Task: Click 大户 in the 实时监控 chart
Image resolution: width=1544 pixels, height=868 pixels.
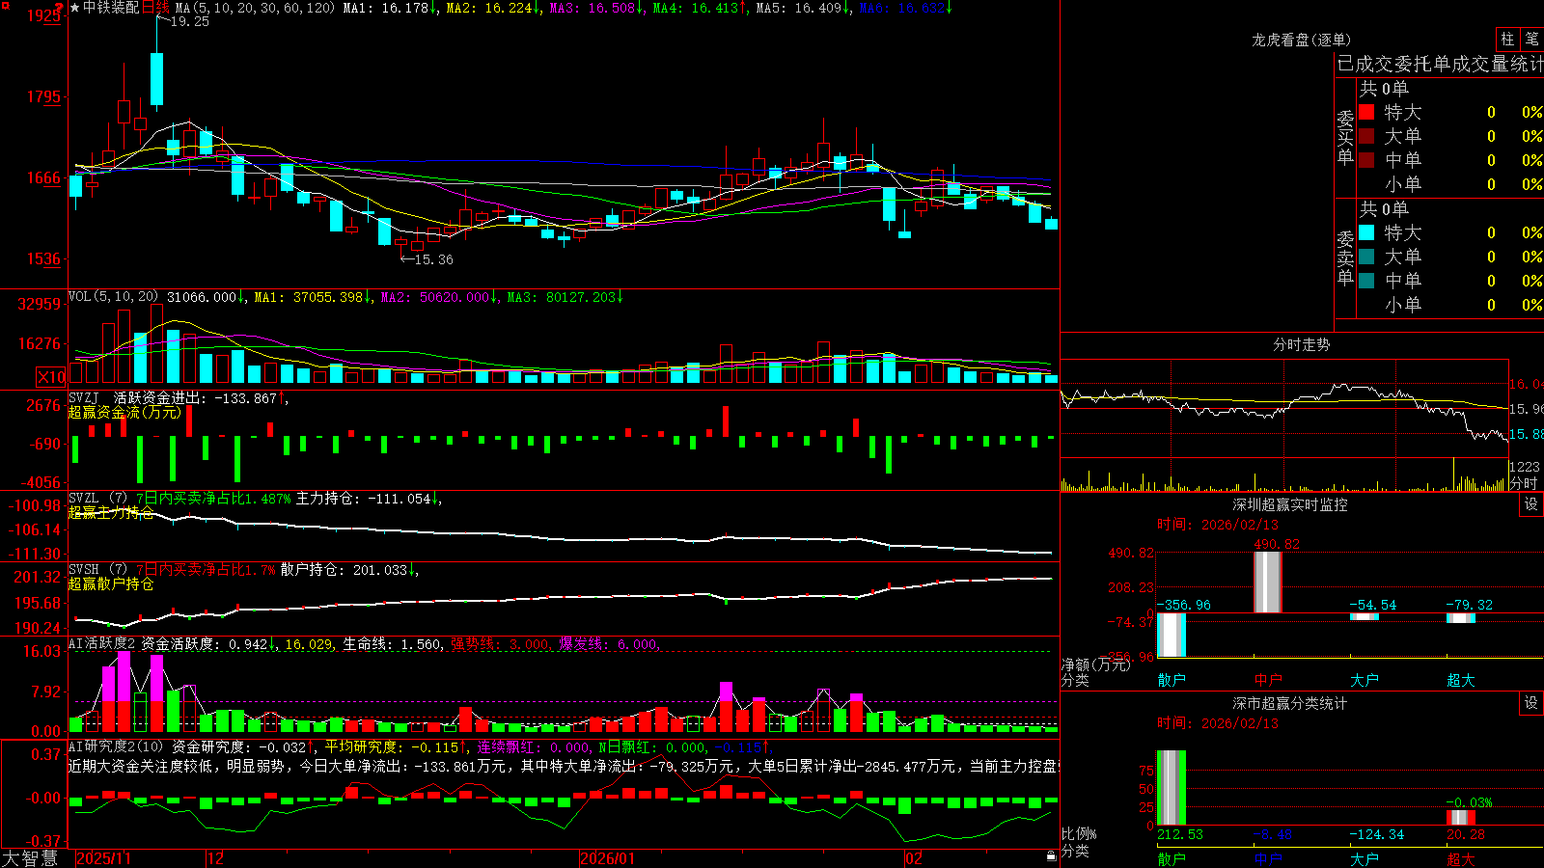Action: (x=1365, y=680)
